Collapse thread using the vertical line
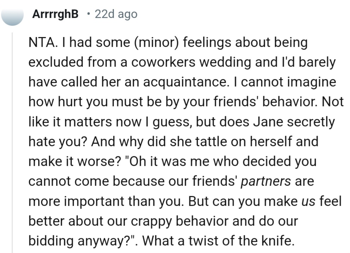Viewport: 350px width, 253px height. pos(13,141)
